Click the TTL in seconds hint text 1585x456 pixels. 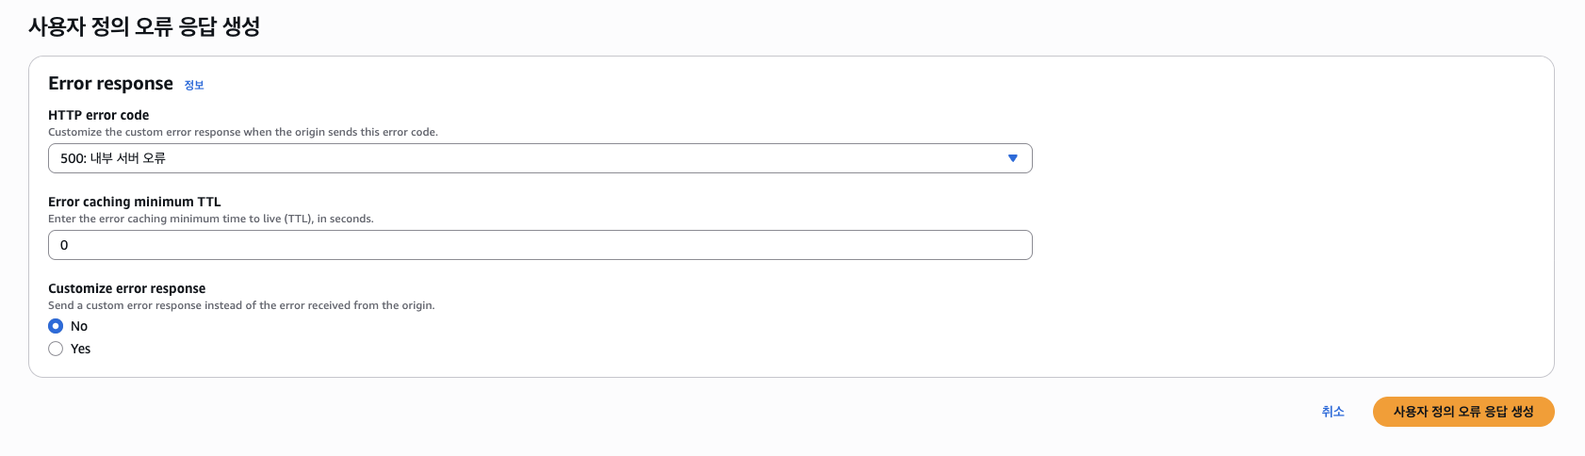(x=211, y=219)
